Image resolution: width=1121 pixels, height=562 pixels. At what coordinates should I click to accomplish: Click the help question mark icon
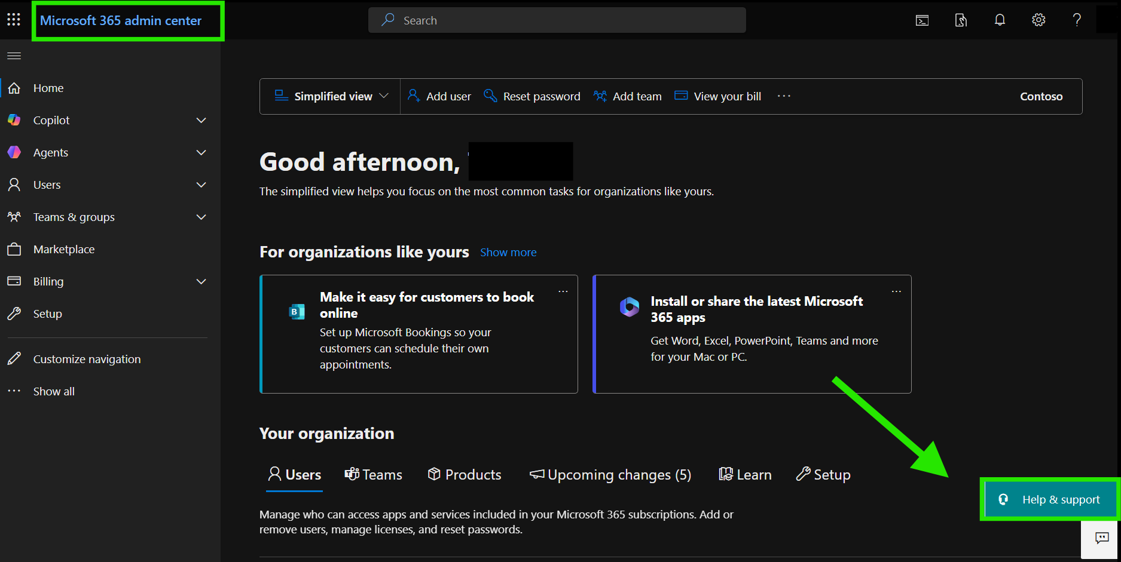tap(1077, 20)
